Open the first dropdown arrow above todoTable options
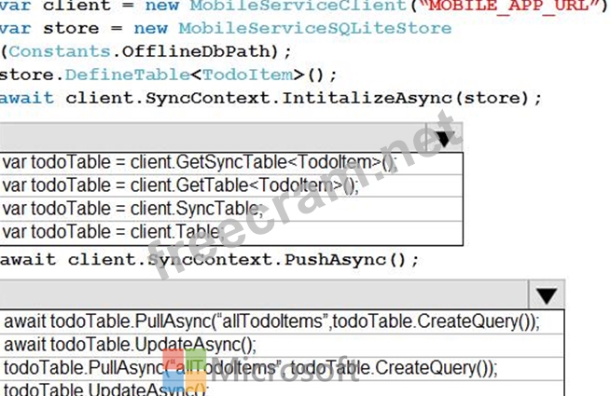Screen dimensions: 610x396 tap(443, 137)
